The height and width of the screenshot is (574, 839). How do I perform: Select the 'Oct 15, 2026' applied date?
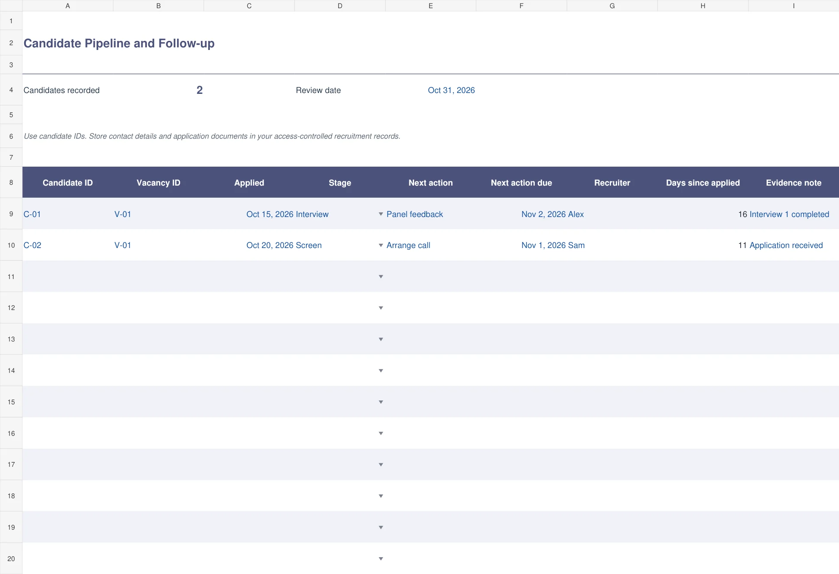270,214
